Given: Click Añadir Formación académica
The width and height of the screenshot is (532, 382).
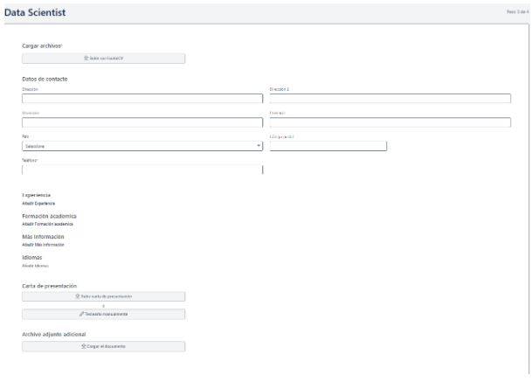Looking at the screenshot, I should pyautogui.click(x=48, y=224).
